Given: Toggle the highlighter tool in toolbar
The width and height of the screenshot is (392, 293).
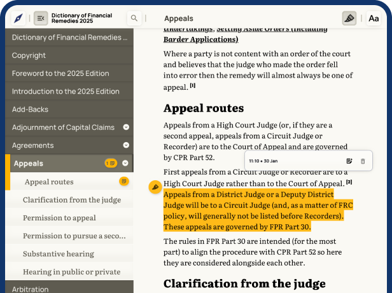Looking at the screenshot, I should pyautogui.click(x=349, y=18).
